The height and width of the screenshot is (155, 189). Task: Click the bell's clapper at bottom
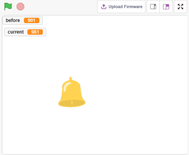[x=72, y=103]
